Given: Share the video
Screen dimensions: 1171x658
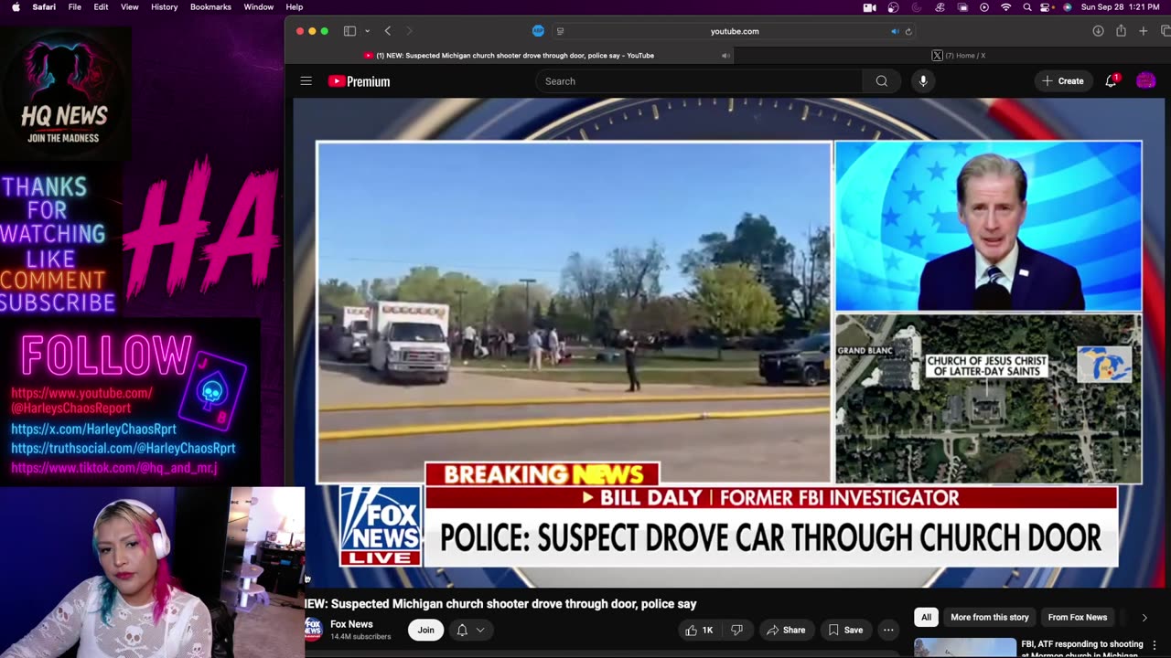Looking at the screenshot, I should [786, 630].
